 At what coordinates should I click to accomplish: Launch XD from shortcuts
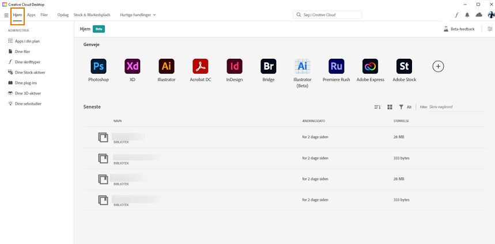pyautogui.click(x=133, y=70)
